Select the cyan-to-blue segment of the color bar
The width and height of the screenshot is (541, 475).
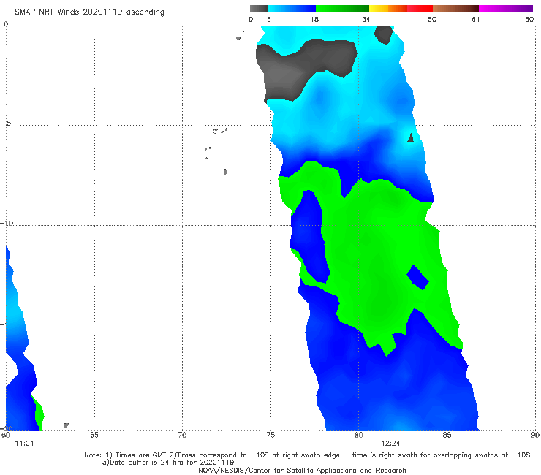pos(292,9)
